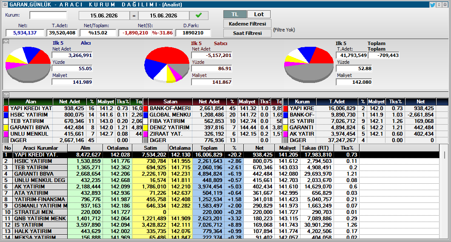Switch display to Lot
Image resolution: width=451 pixels, height=242 pixels.
point(259,14)
